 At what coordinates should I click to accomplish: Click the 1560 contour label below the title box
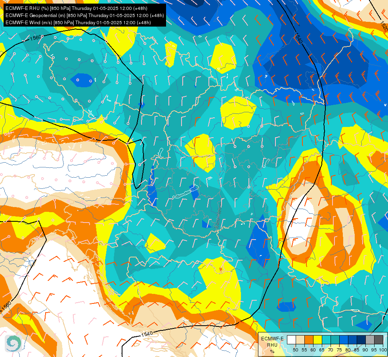coord(36,38)
